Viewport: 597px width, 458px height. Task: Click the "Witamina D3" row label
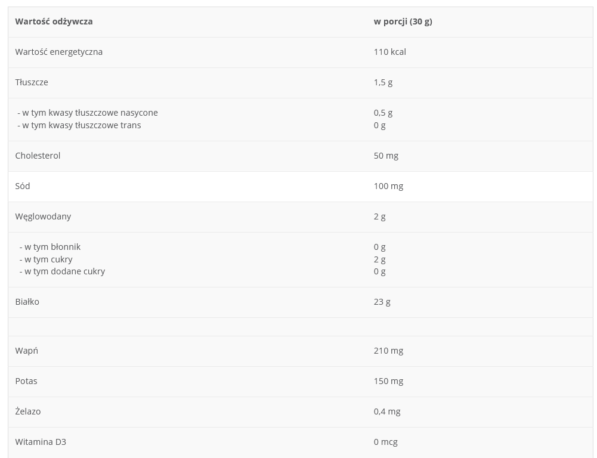[41, 442]
